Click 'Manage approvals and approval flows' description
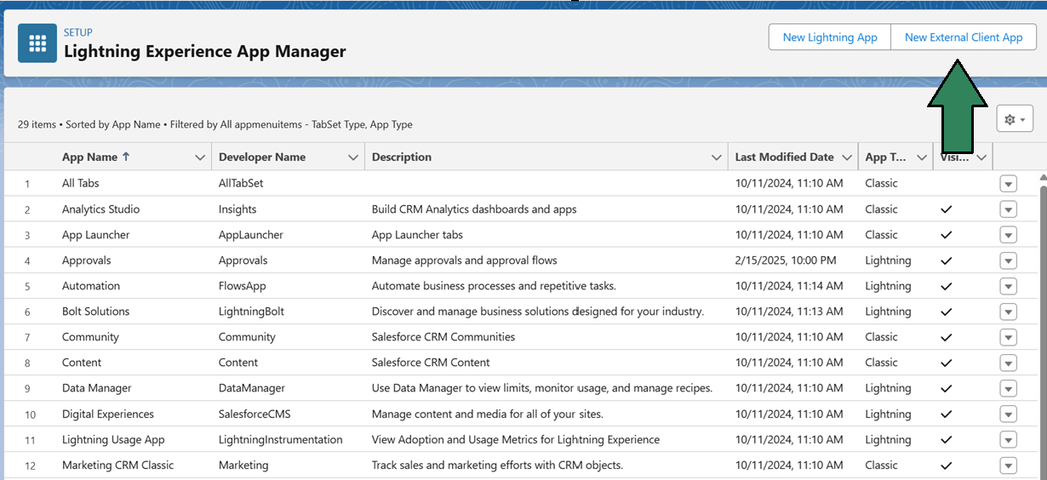This screenshot has height=480, width=1047. pyautogui.click(x=465, y=260)
